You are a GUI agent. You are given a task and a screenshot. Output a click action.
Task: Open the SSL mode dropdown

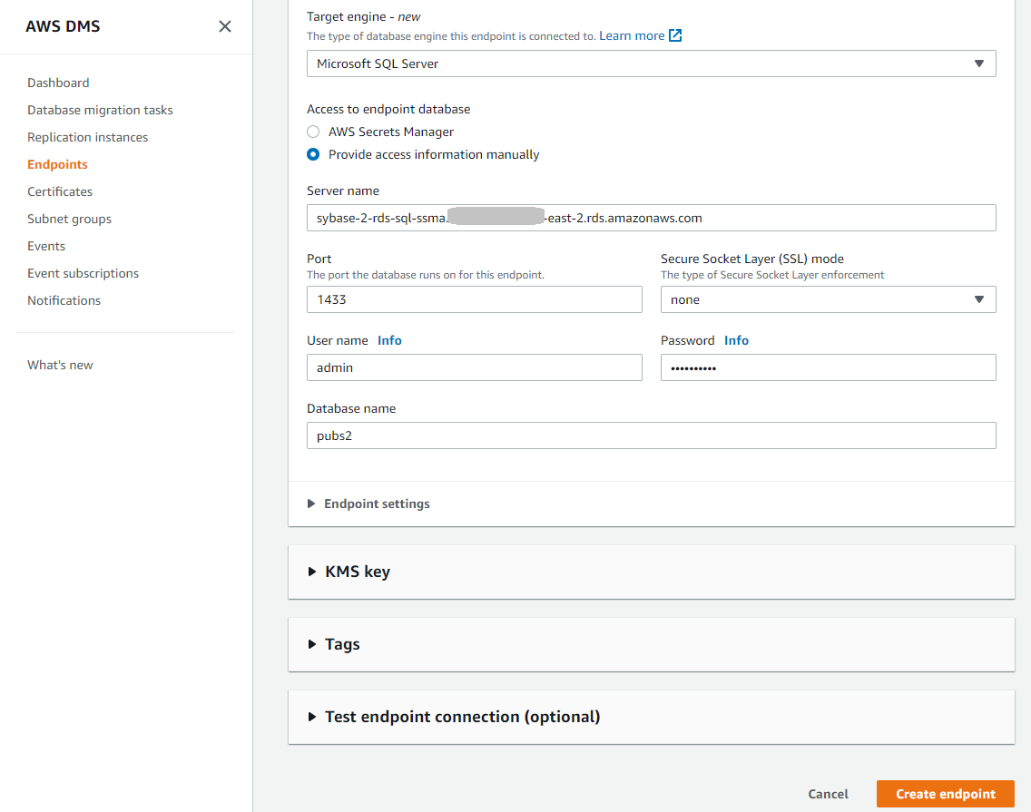point(828,299)
